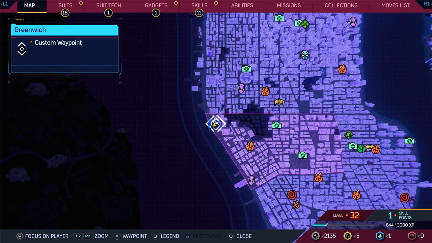Select the gold drone icon north of Greenwich

279,102
